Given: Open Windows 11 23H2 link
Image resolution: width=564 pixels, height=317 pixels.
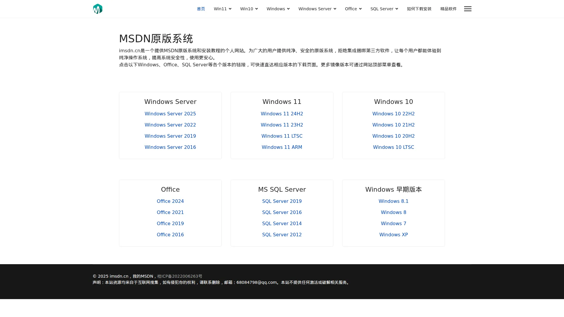Looking at the screenshot, I should [282, 125].
